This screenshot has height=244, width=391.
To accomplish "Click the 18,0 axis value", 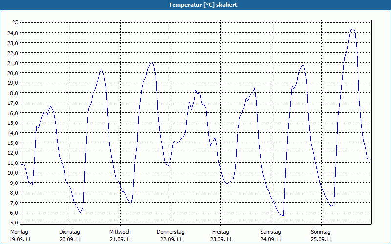I will pyautogui.click(x=13, y=93).
